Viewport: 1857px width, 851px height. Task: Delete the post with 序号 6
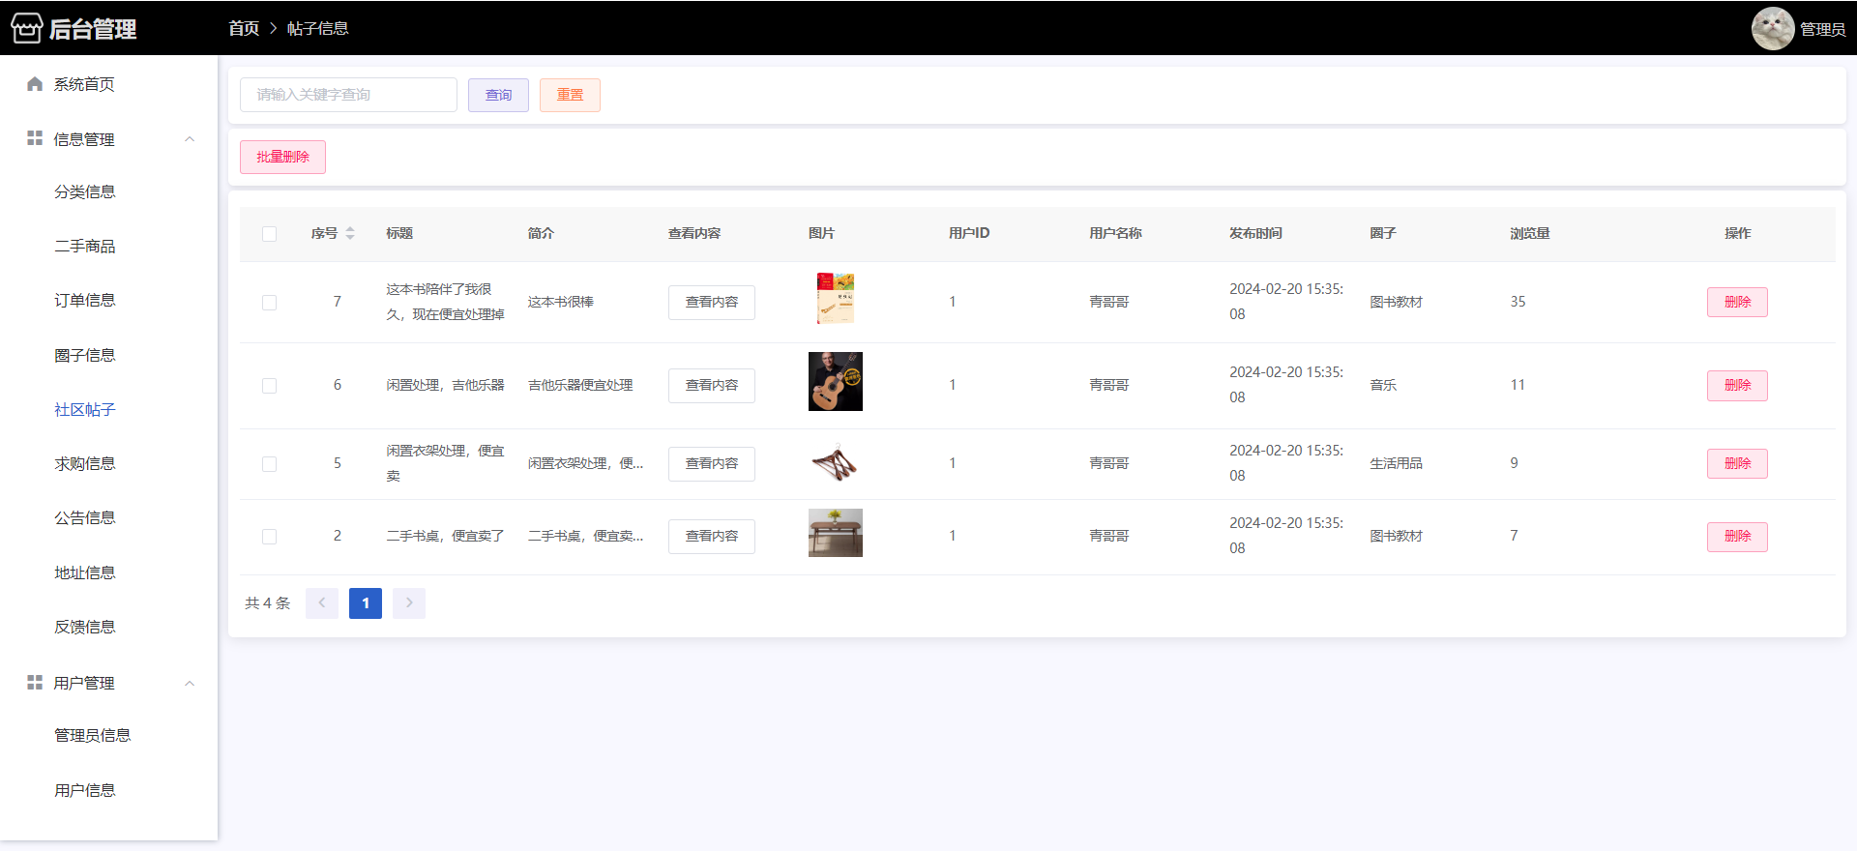pos(1737,386)
